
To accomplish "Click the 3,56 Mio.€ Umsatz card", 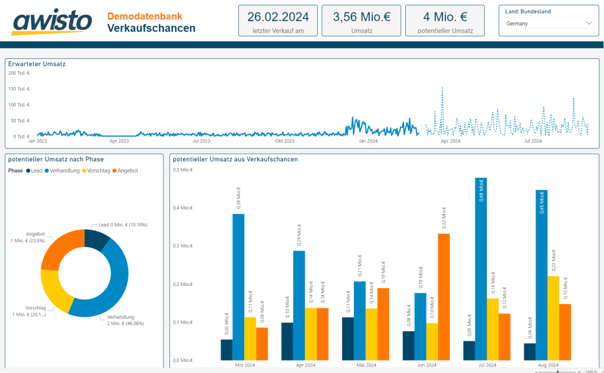I will 361,19.
